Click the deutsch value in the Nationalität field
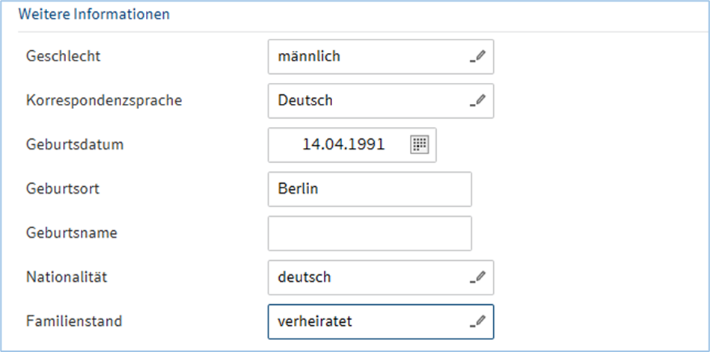 [304, 277]
